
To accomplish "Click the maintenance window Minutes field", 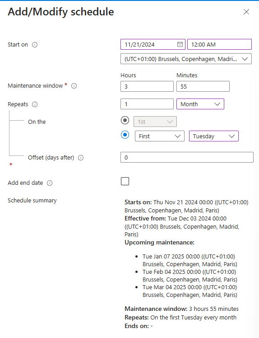I will [203, 86].
